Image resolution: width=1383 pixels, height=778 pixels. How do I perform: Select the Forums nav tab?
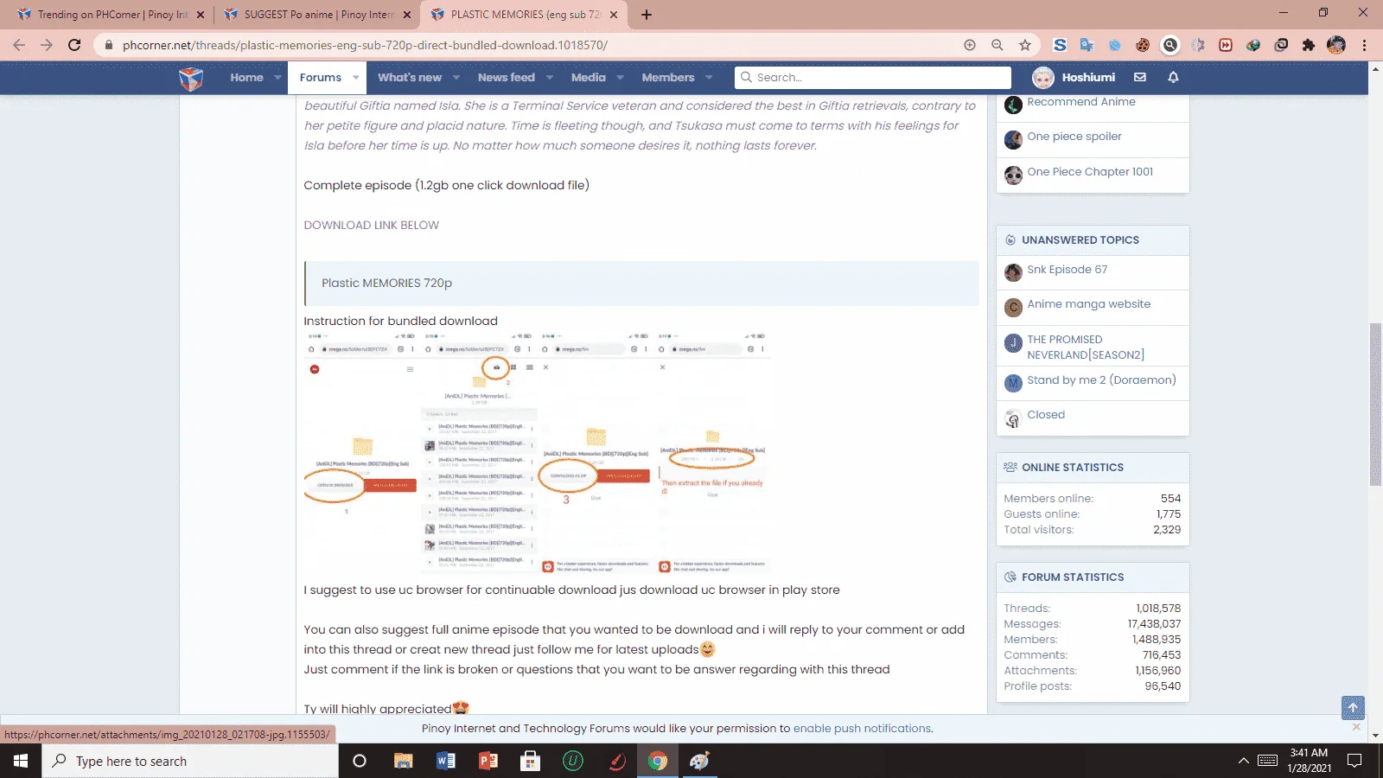tap(321, 77)
